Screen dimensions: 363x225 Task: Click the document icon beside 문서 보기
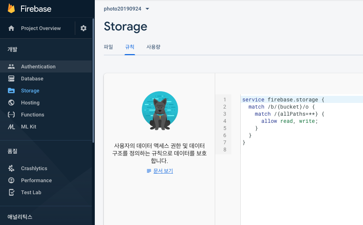click(149, 171)
